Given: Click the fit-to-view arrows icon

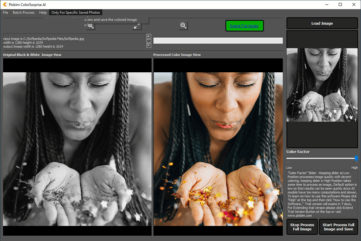Looking at the screenshot, I should 137,26.
